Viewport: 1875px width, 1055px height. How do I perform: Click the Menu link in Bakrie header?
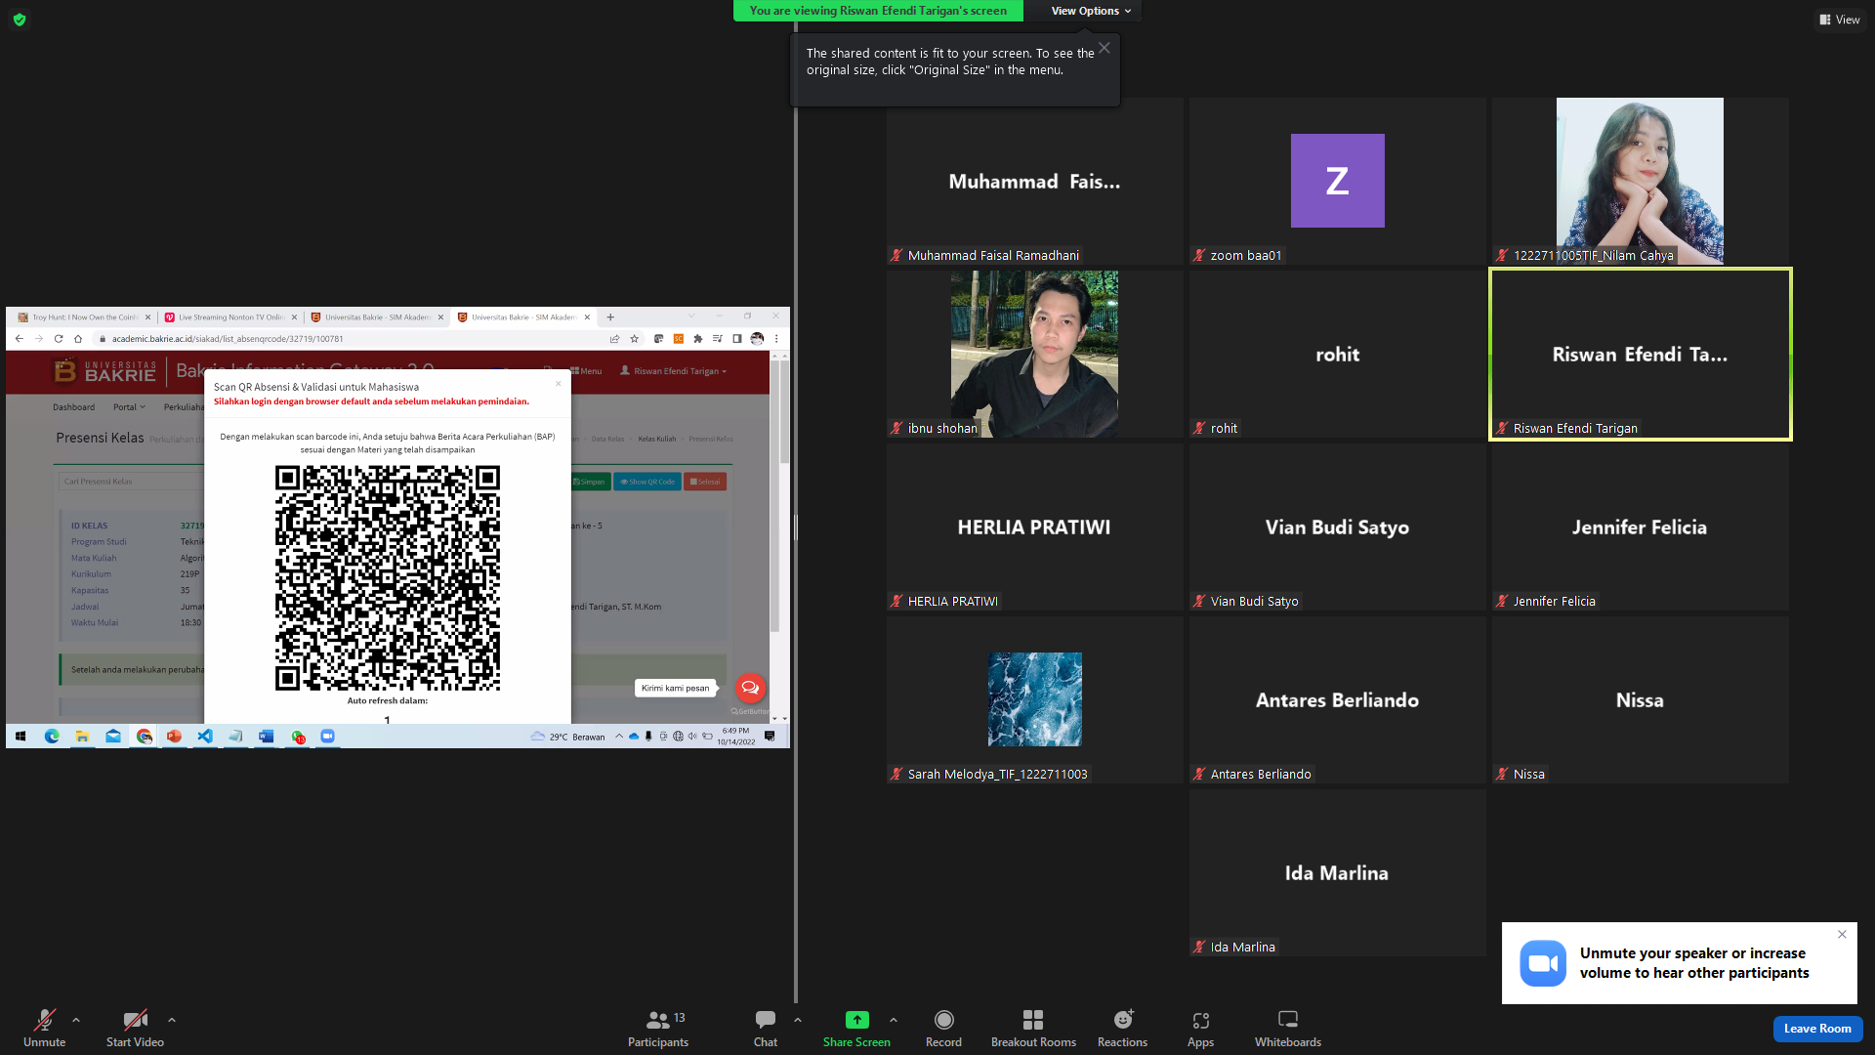(x=586, y=371)
